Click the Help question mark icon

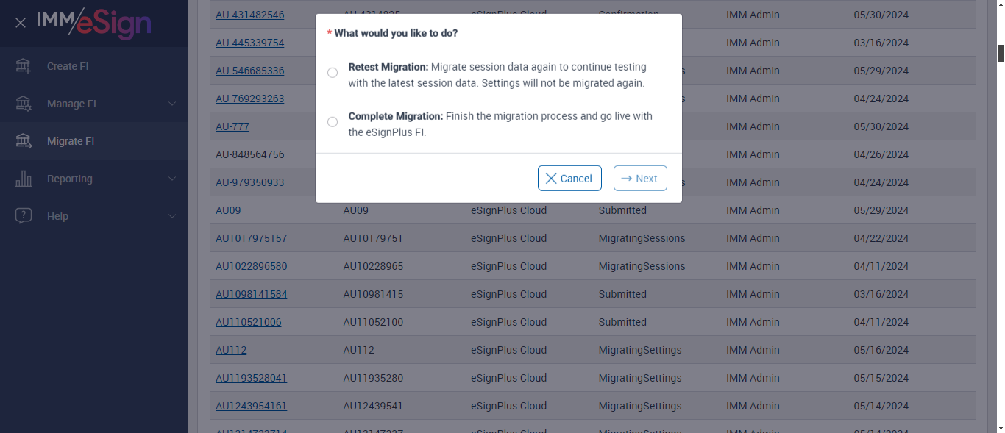24,216
